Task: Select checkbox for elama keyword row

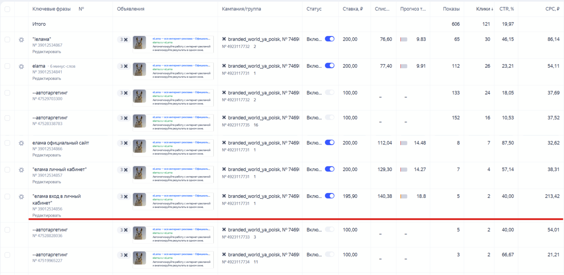Action: click(7, 66)
